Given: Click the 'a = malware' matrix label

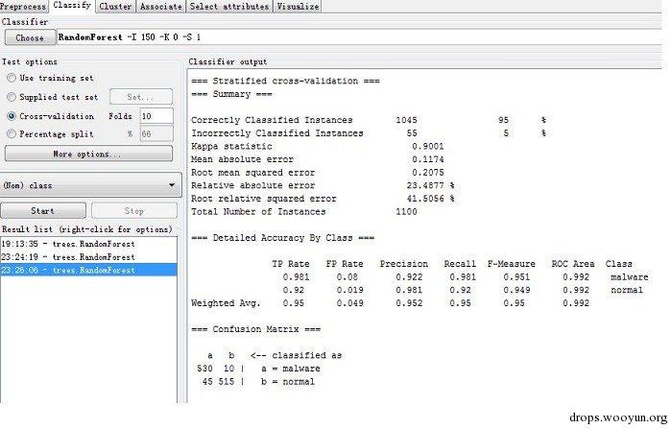Looking at the screenshot, I should (291, 369).
